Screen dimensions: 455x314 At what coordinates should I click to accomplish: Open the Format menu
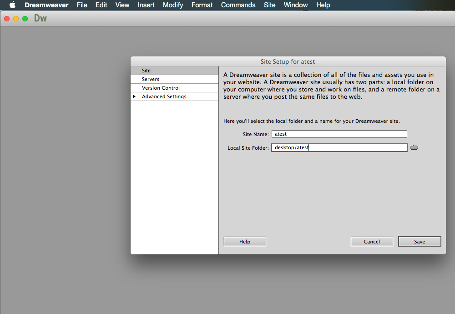click(202, 5)
